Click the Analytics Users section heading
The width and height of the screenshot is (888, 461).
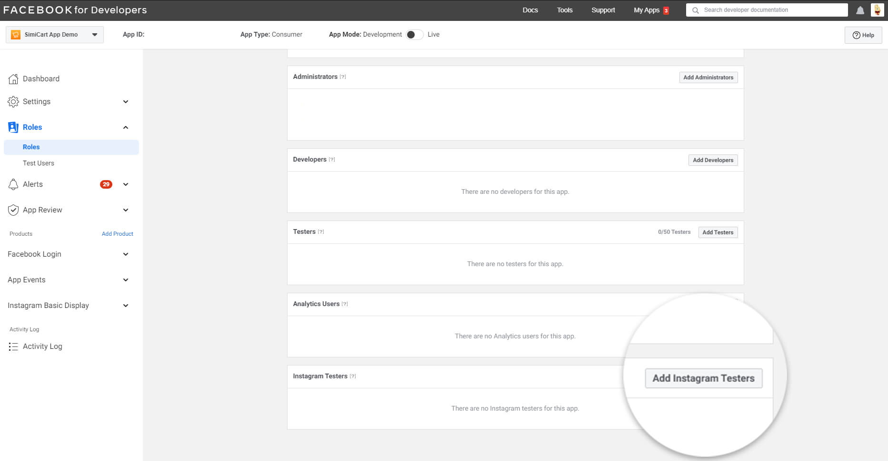316,304
